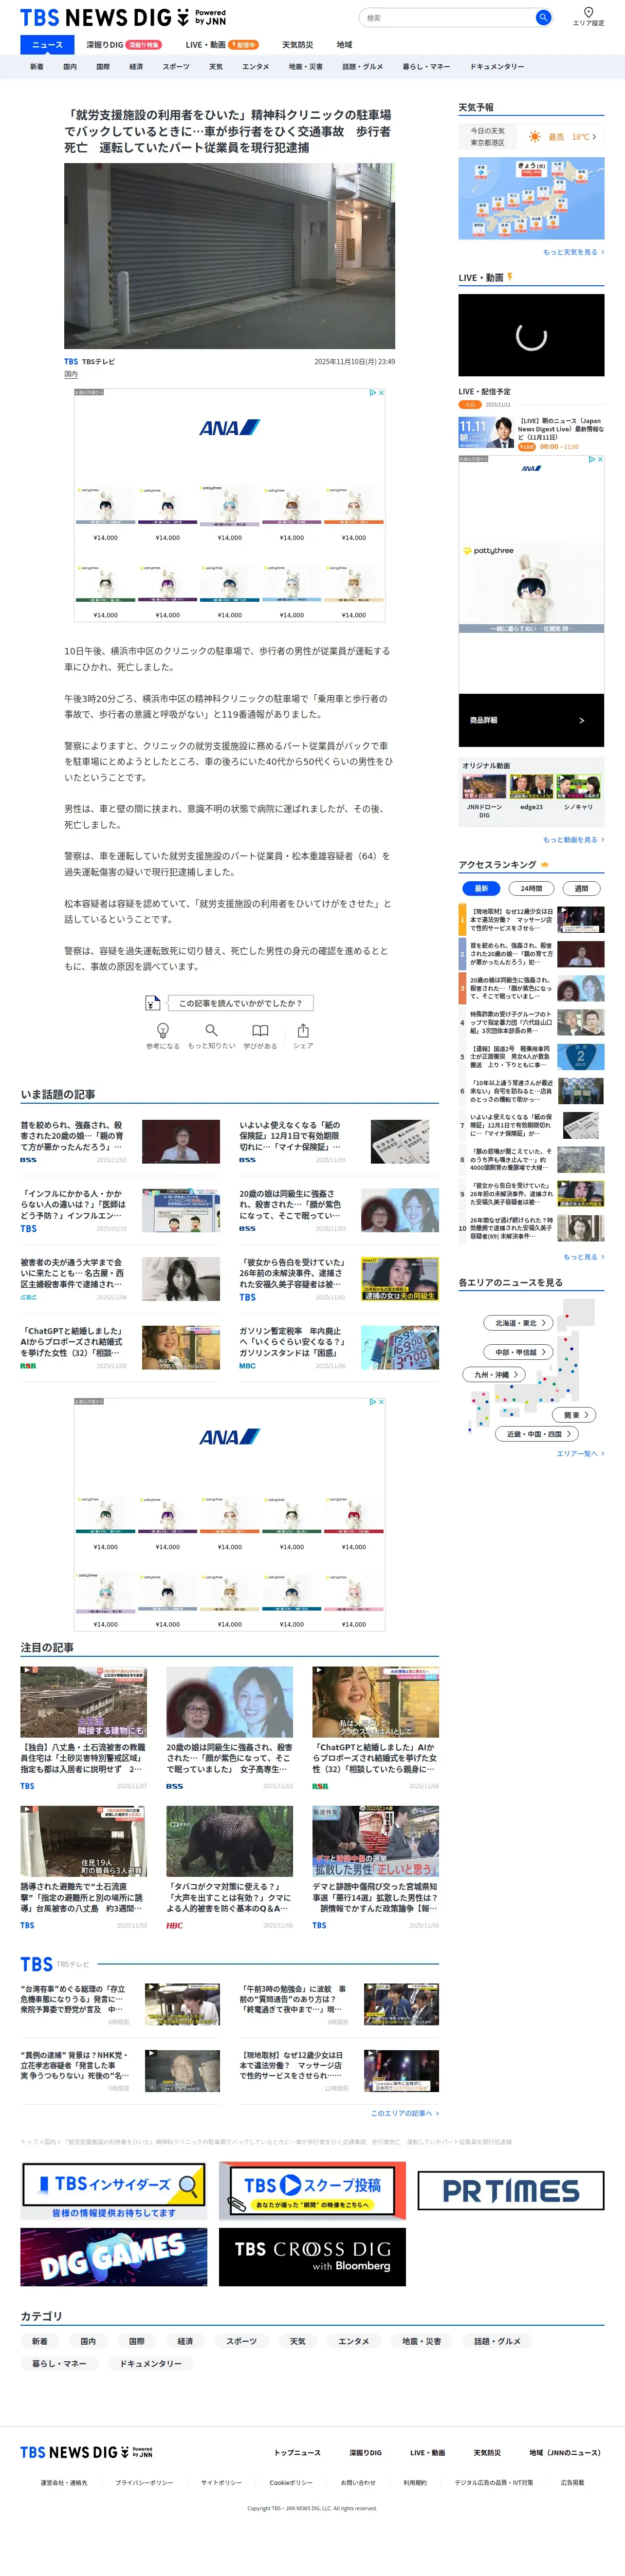Click the loading LIVE video player

point(531,335)
